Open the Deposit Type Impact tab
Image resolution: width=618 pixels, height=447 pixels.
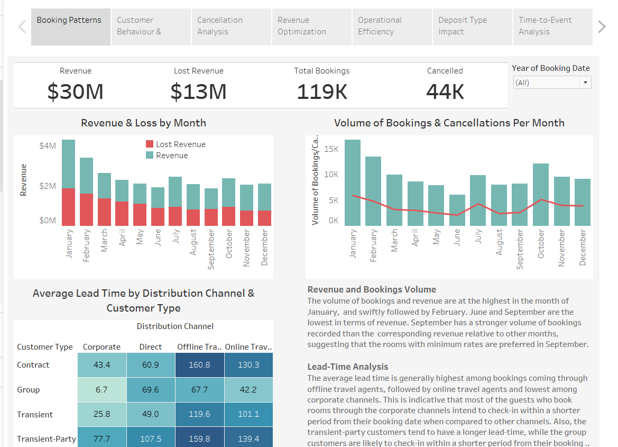[472, 26]
